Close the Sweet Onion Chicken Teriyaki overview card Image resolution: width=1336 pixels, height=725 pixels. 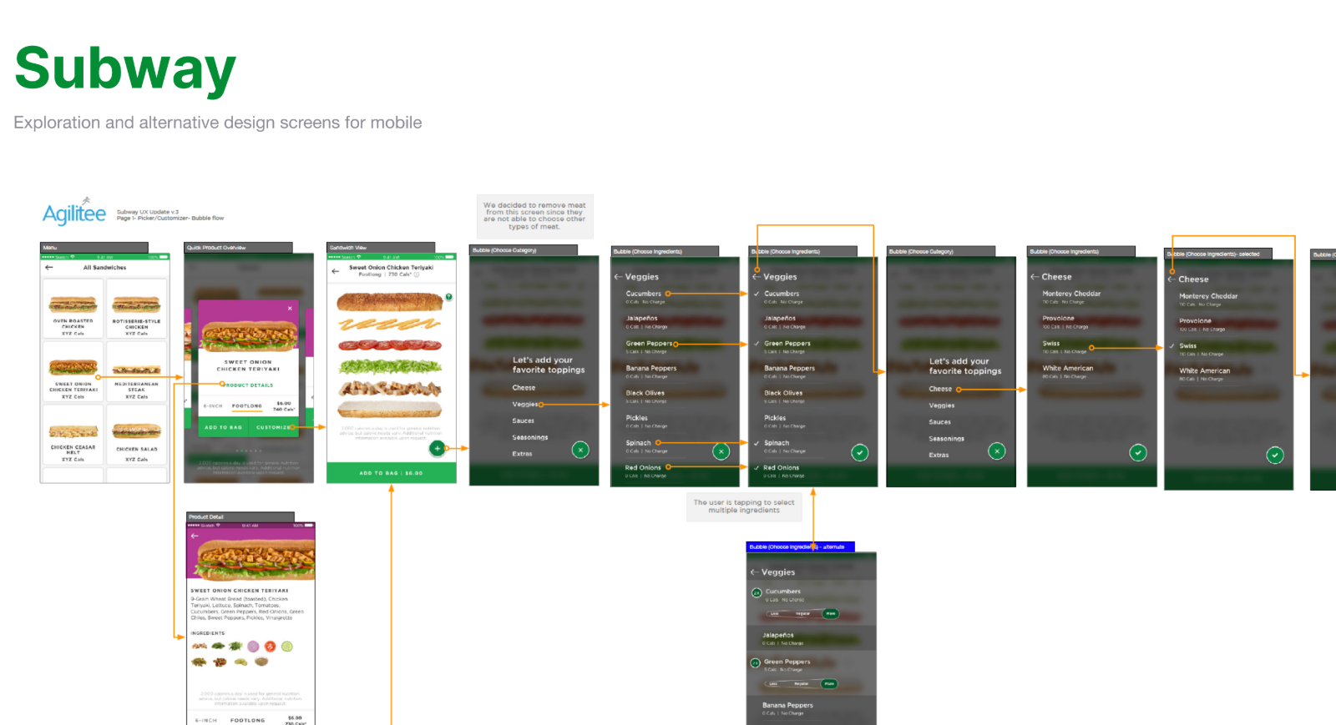(x=290, y=309)
